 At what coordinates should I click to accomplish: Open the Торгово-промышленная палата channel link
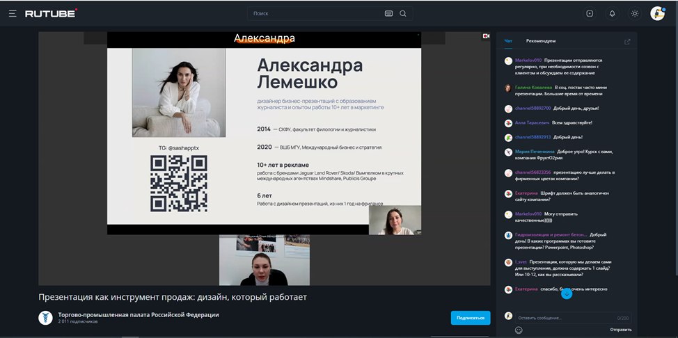point(139,314)
